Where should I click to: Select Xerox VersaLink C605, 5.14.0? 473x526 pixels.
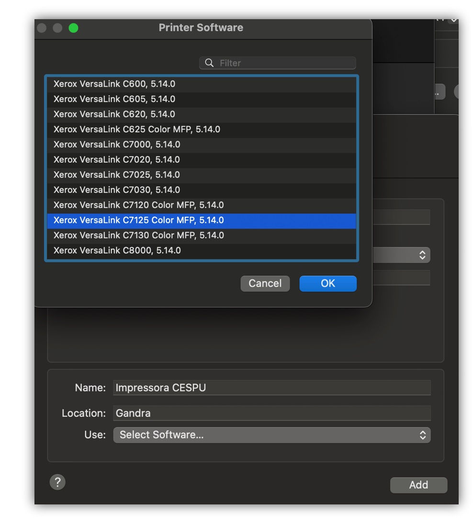coord(202,99)
